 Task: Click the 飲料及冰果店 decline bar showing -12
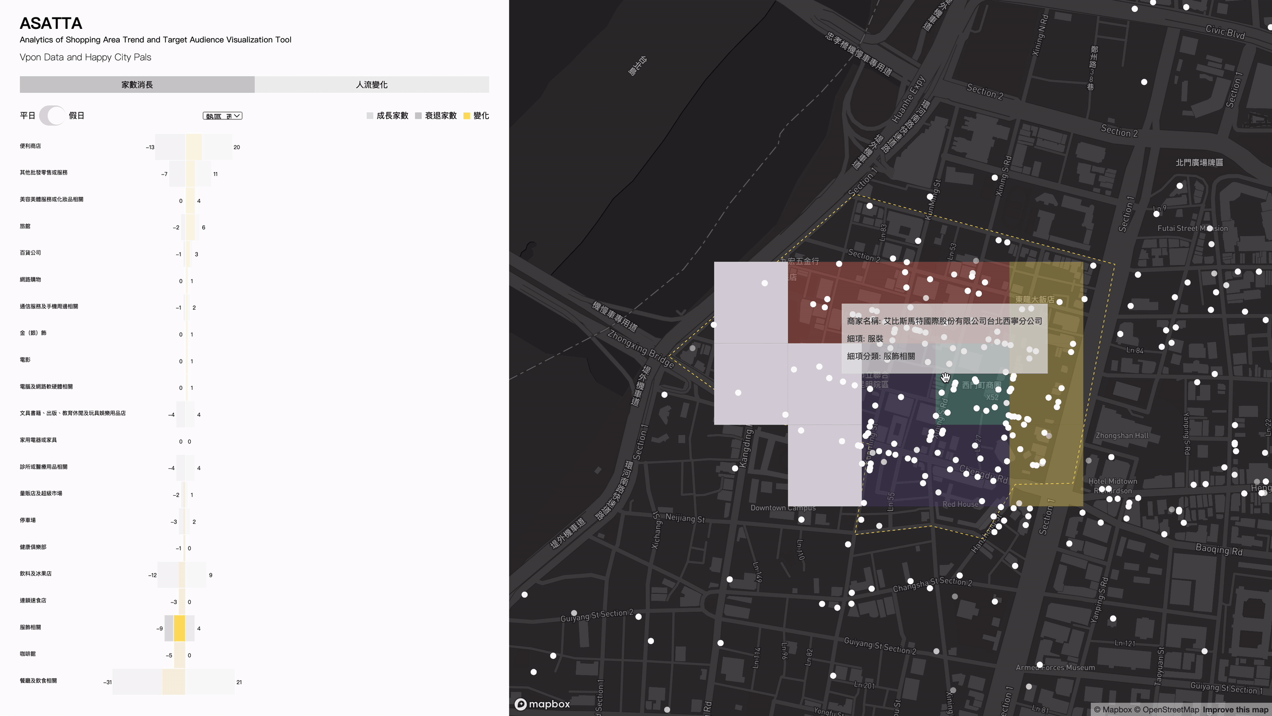168,575
